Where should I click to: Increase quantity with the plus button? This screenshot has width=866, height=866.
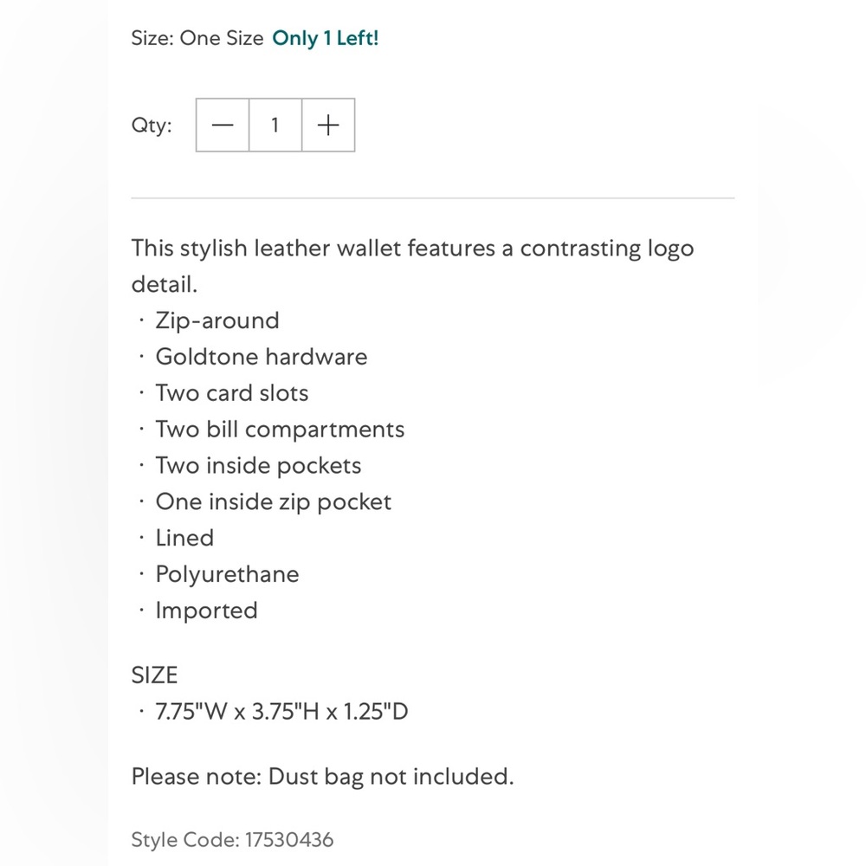328,125
